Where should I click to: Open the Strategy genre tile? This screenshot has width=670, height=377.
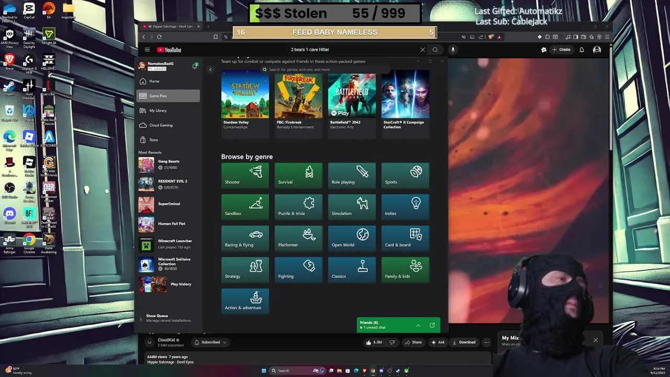coord(245,270)
